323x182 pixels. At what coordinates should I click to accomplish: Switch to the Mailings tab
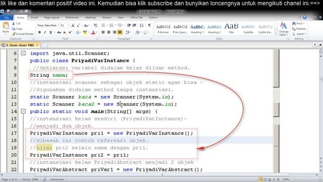click(91, 18)
